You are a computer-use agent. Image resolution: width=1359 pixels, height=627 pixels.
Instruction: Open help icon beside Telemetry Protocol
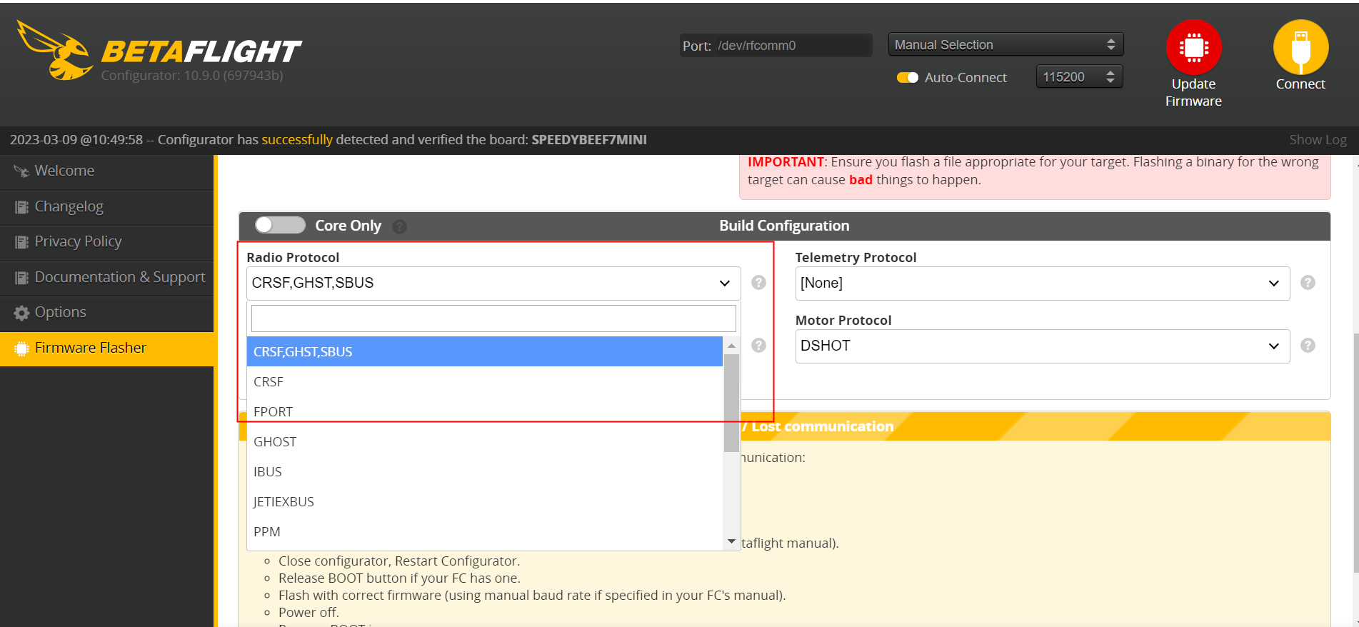[1308, 283]
